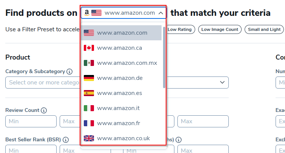Screen dimensions: 285x153
Task: Apply the Low Rating filter preset
Action: pos(180,29)
